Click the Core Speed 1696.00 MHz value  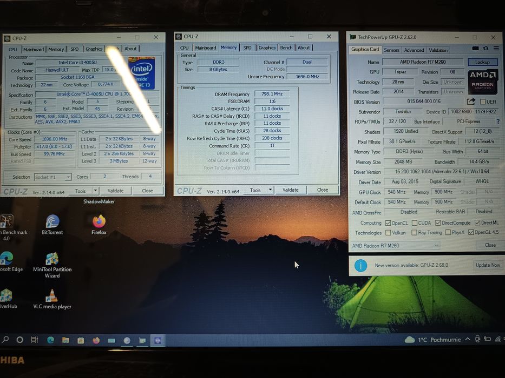point(55,139)
